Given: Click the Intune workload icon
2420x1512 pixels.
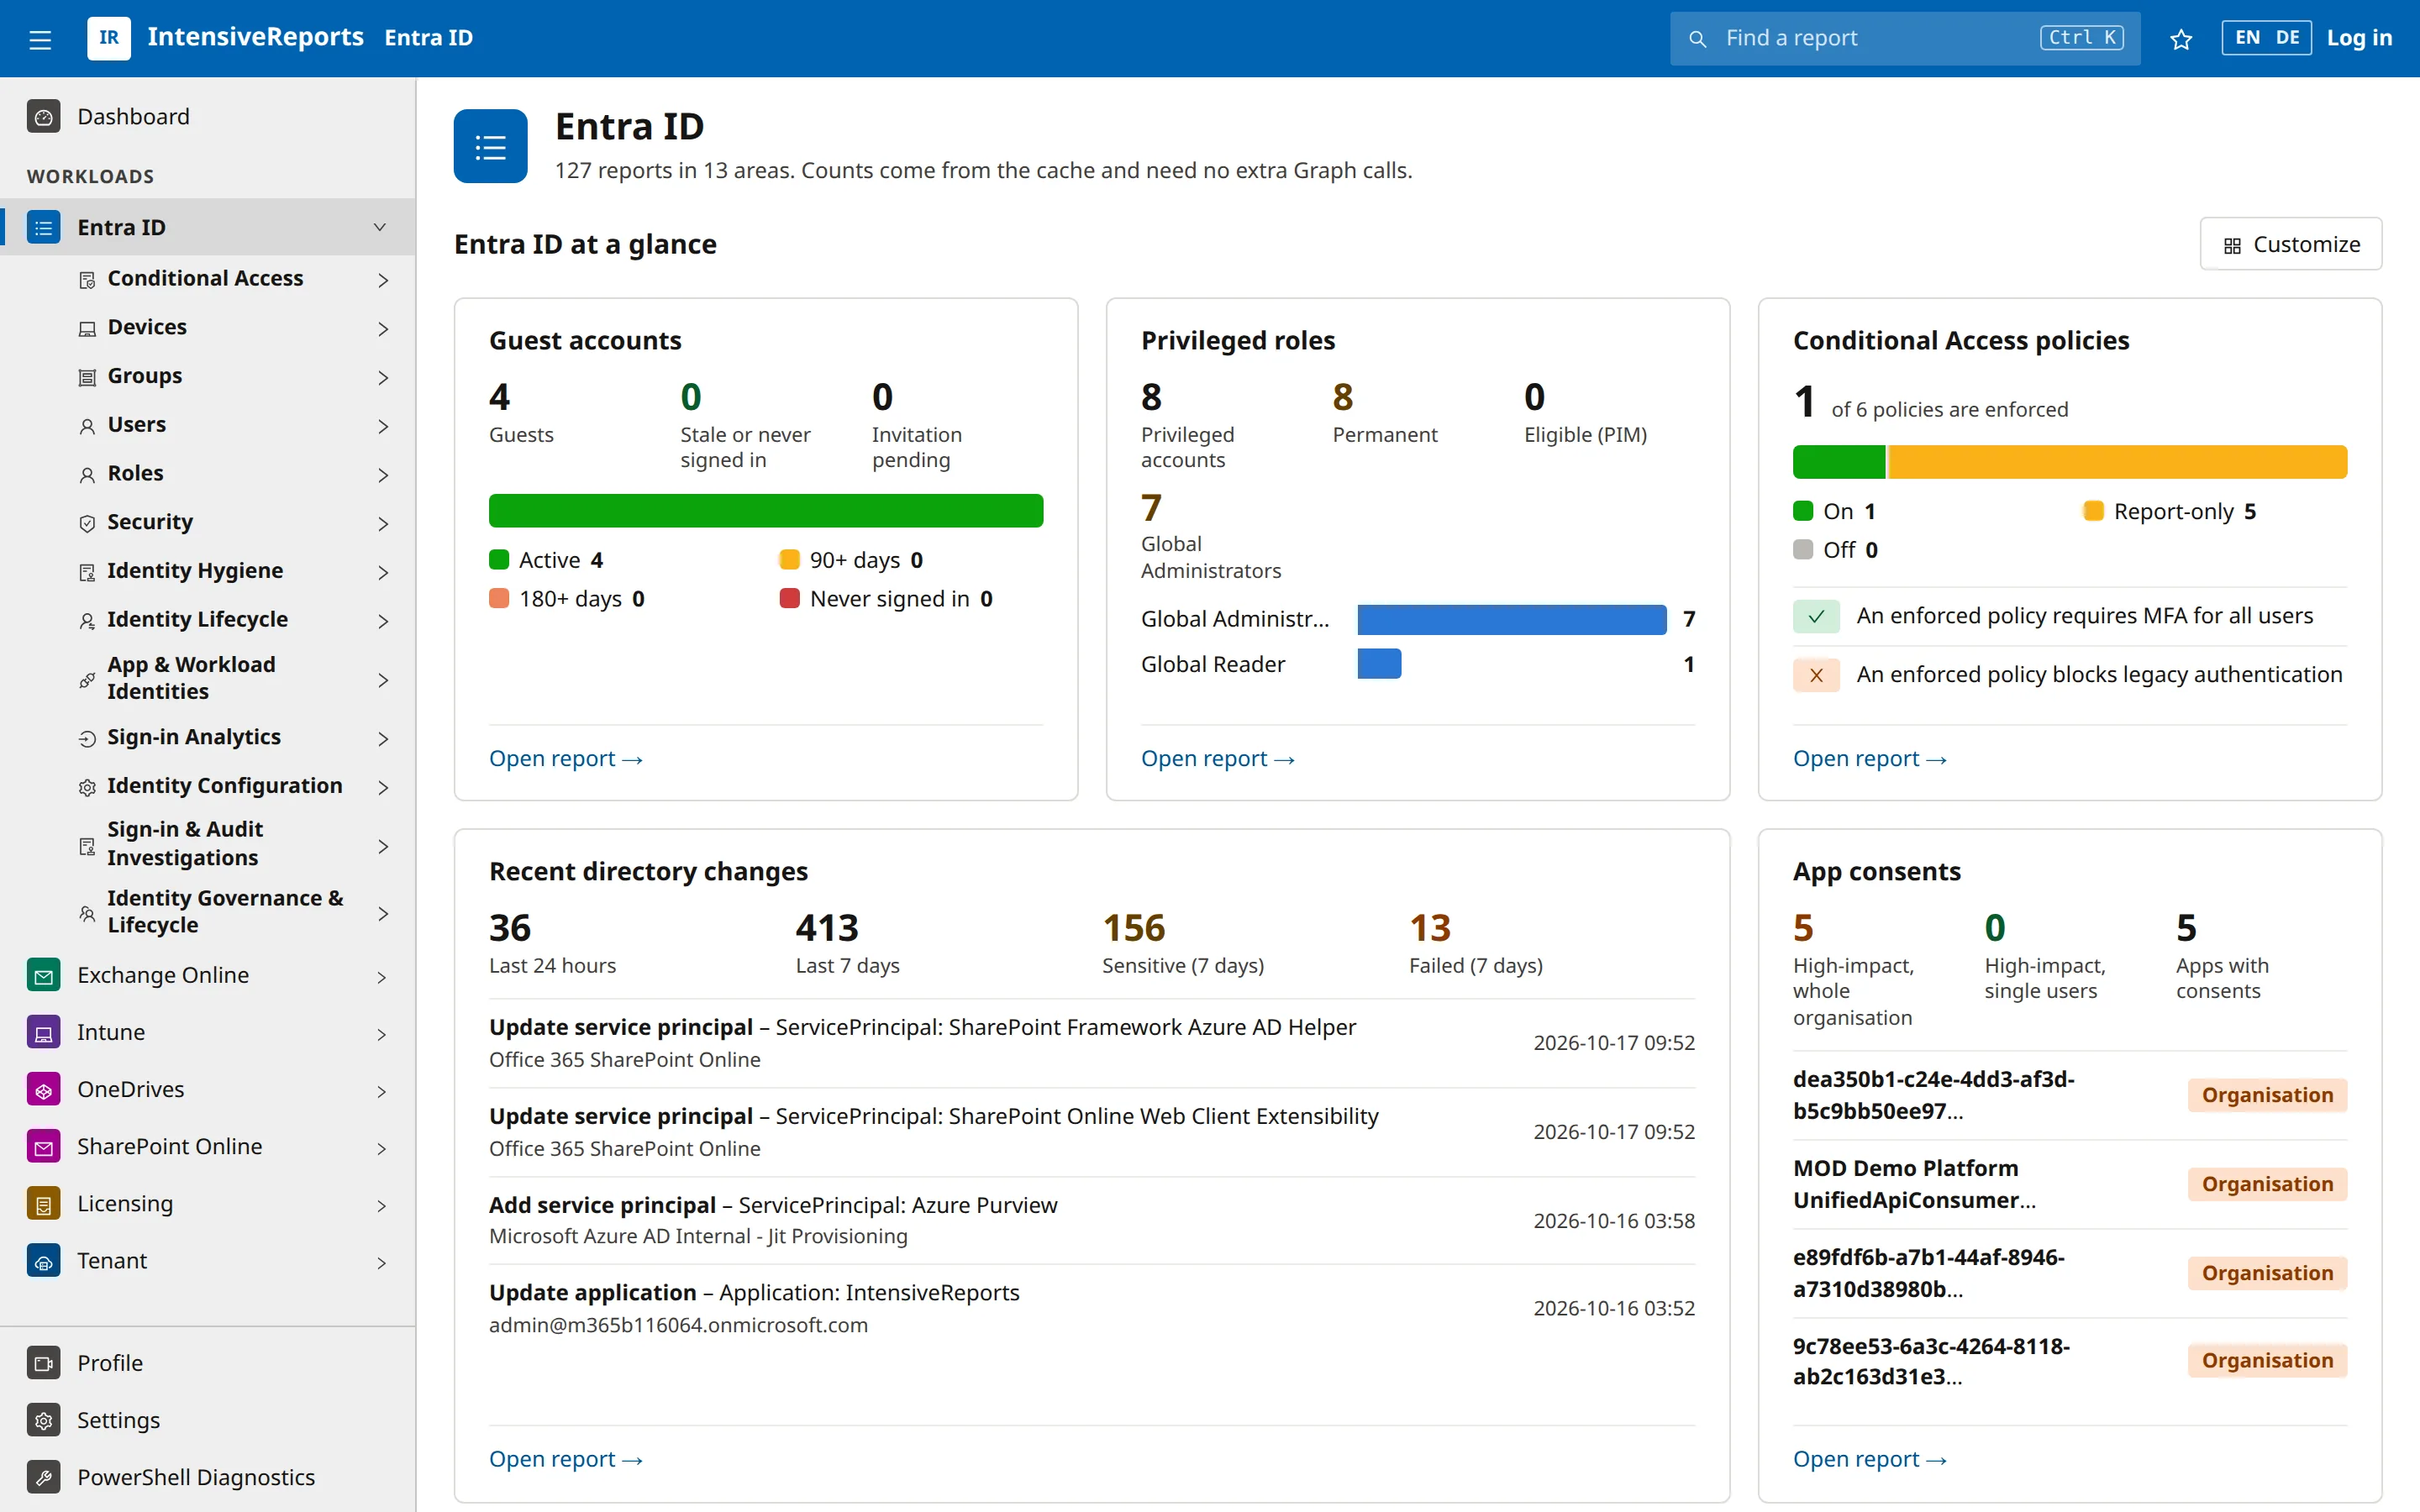Looking at the screenshot, I should (43, 1032).
